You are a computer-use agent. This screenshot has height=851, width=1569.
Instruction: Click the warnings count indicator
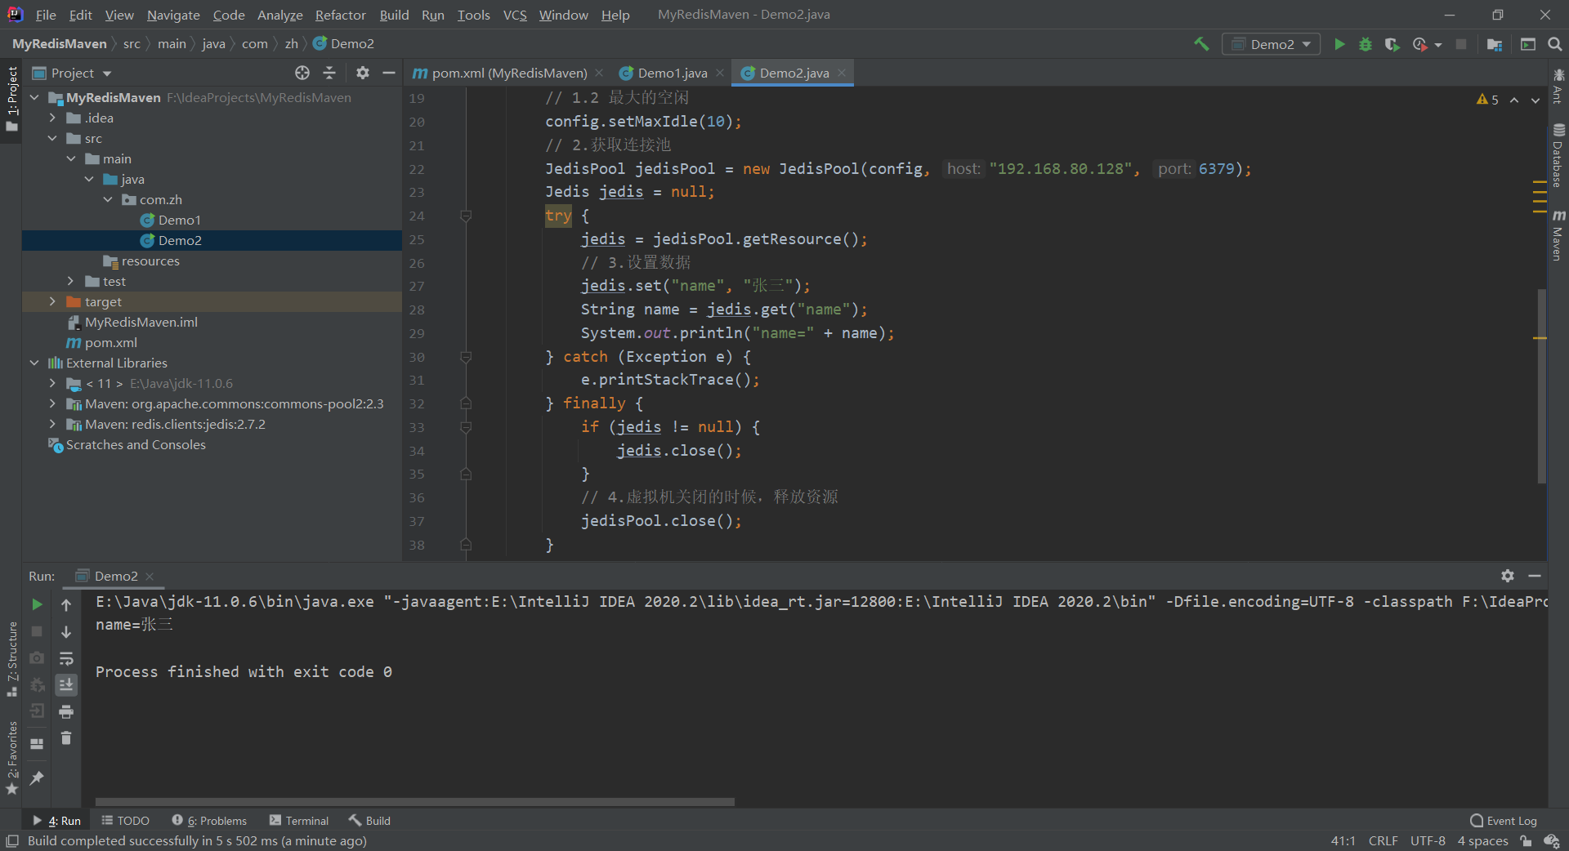[1487, 100]
